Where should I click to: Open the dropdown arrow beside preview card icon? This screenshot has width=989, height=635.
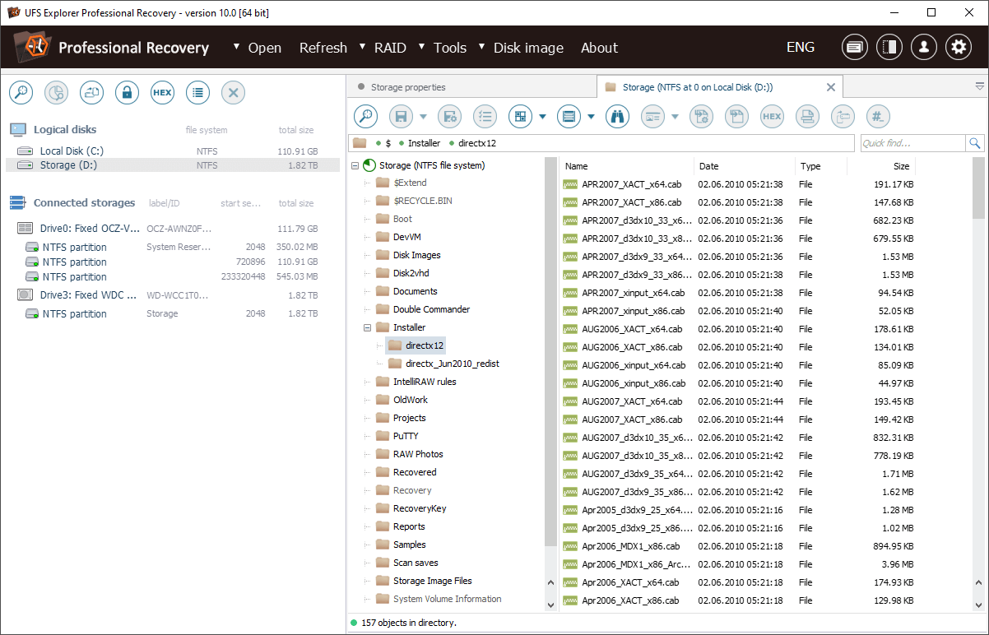675,117
